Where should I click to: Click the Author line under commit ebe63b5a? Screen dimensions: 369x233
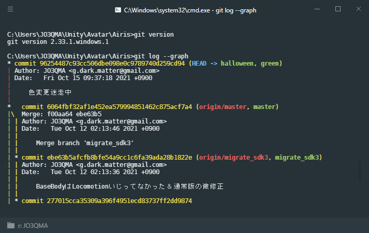[x=94, y=165]
